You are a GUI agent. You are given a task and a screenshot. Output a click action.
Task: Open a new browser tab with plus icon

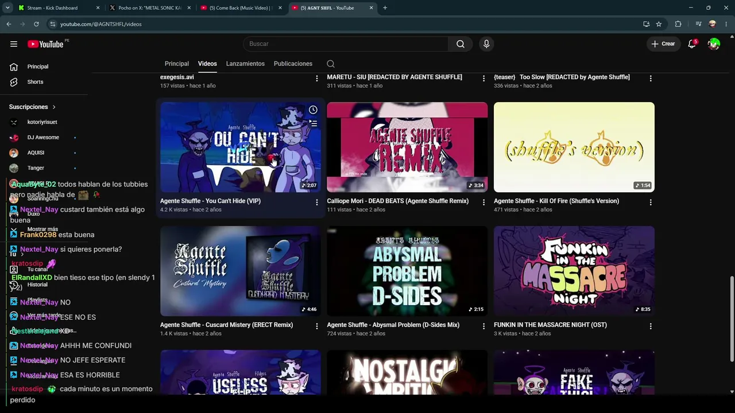(385, 8)
